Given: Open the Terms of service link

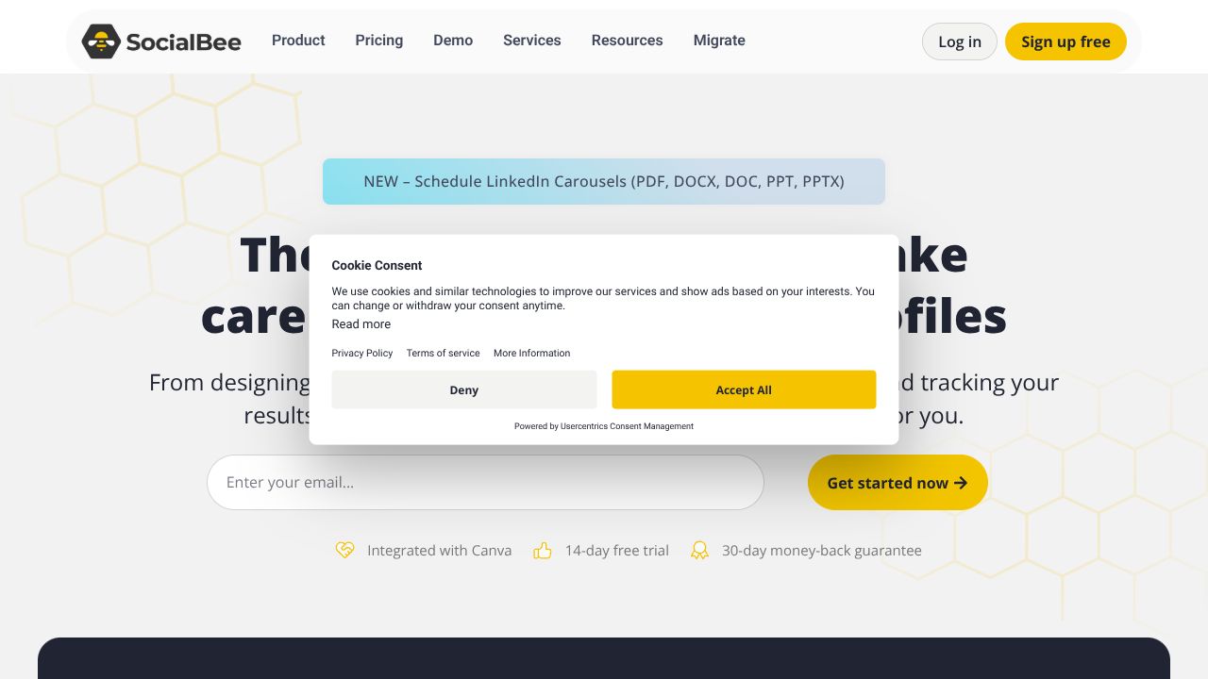Looking at the screenshot, I should [x=443, y=353].
